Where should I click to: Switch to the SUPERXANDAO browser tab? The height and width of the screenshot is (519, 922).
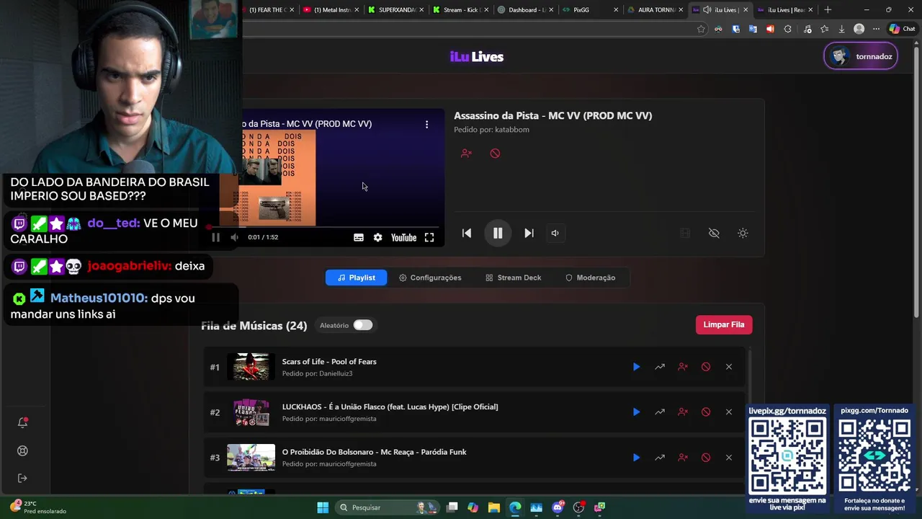[396, 10]
